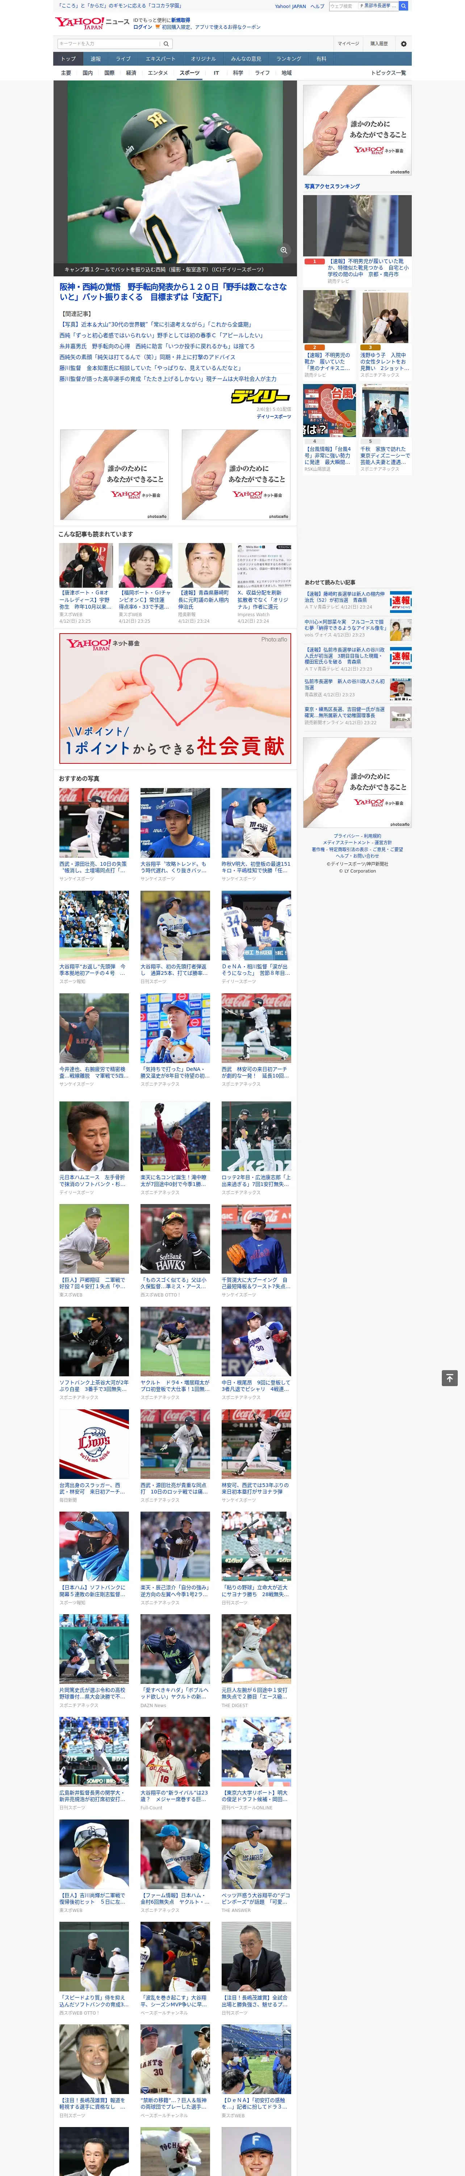The height and width of the screenshot is (2176, 465).
Task: Open マイページ link
Action: pos(348,43)
